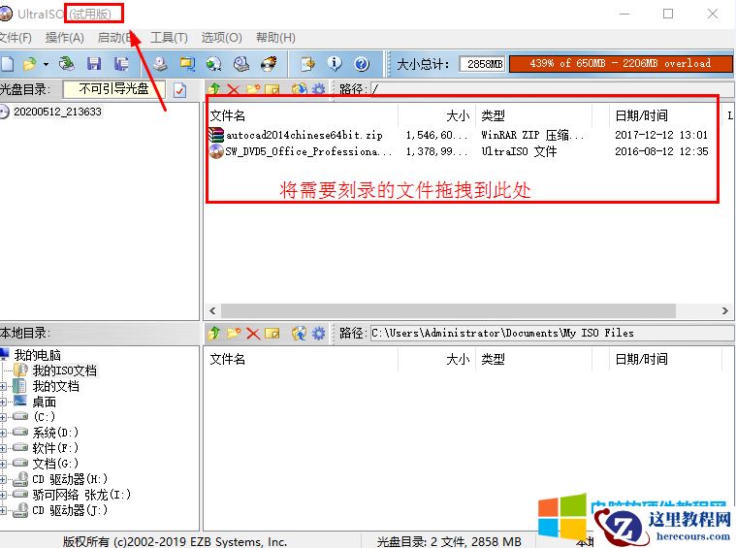Click 日期/时间 column header in disc pane
Screen dimensions: 736x548
[641, 115]
